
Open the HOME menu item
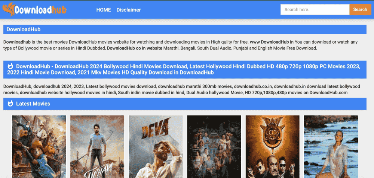[x=104, y=10]
